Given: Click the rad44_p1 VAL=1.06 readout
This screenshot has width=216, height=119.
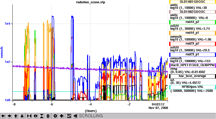Looking at the screenshot, I should pos(204,39).
